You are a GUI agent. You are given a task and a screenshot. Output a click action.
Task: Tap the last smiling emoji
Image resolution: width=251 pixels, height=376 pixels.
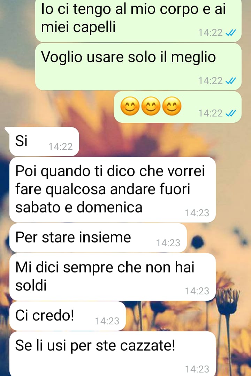point(172,106)
